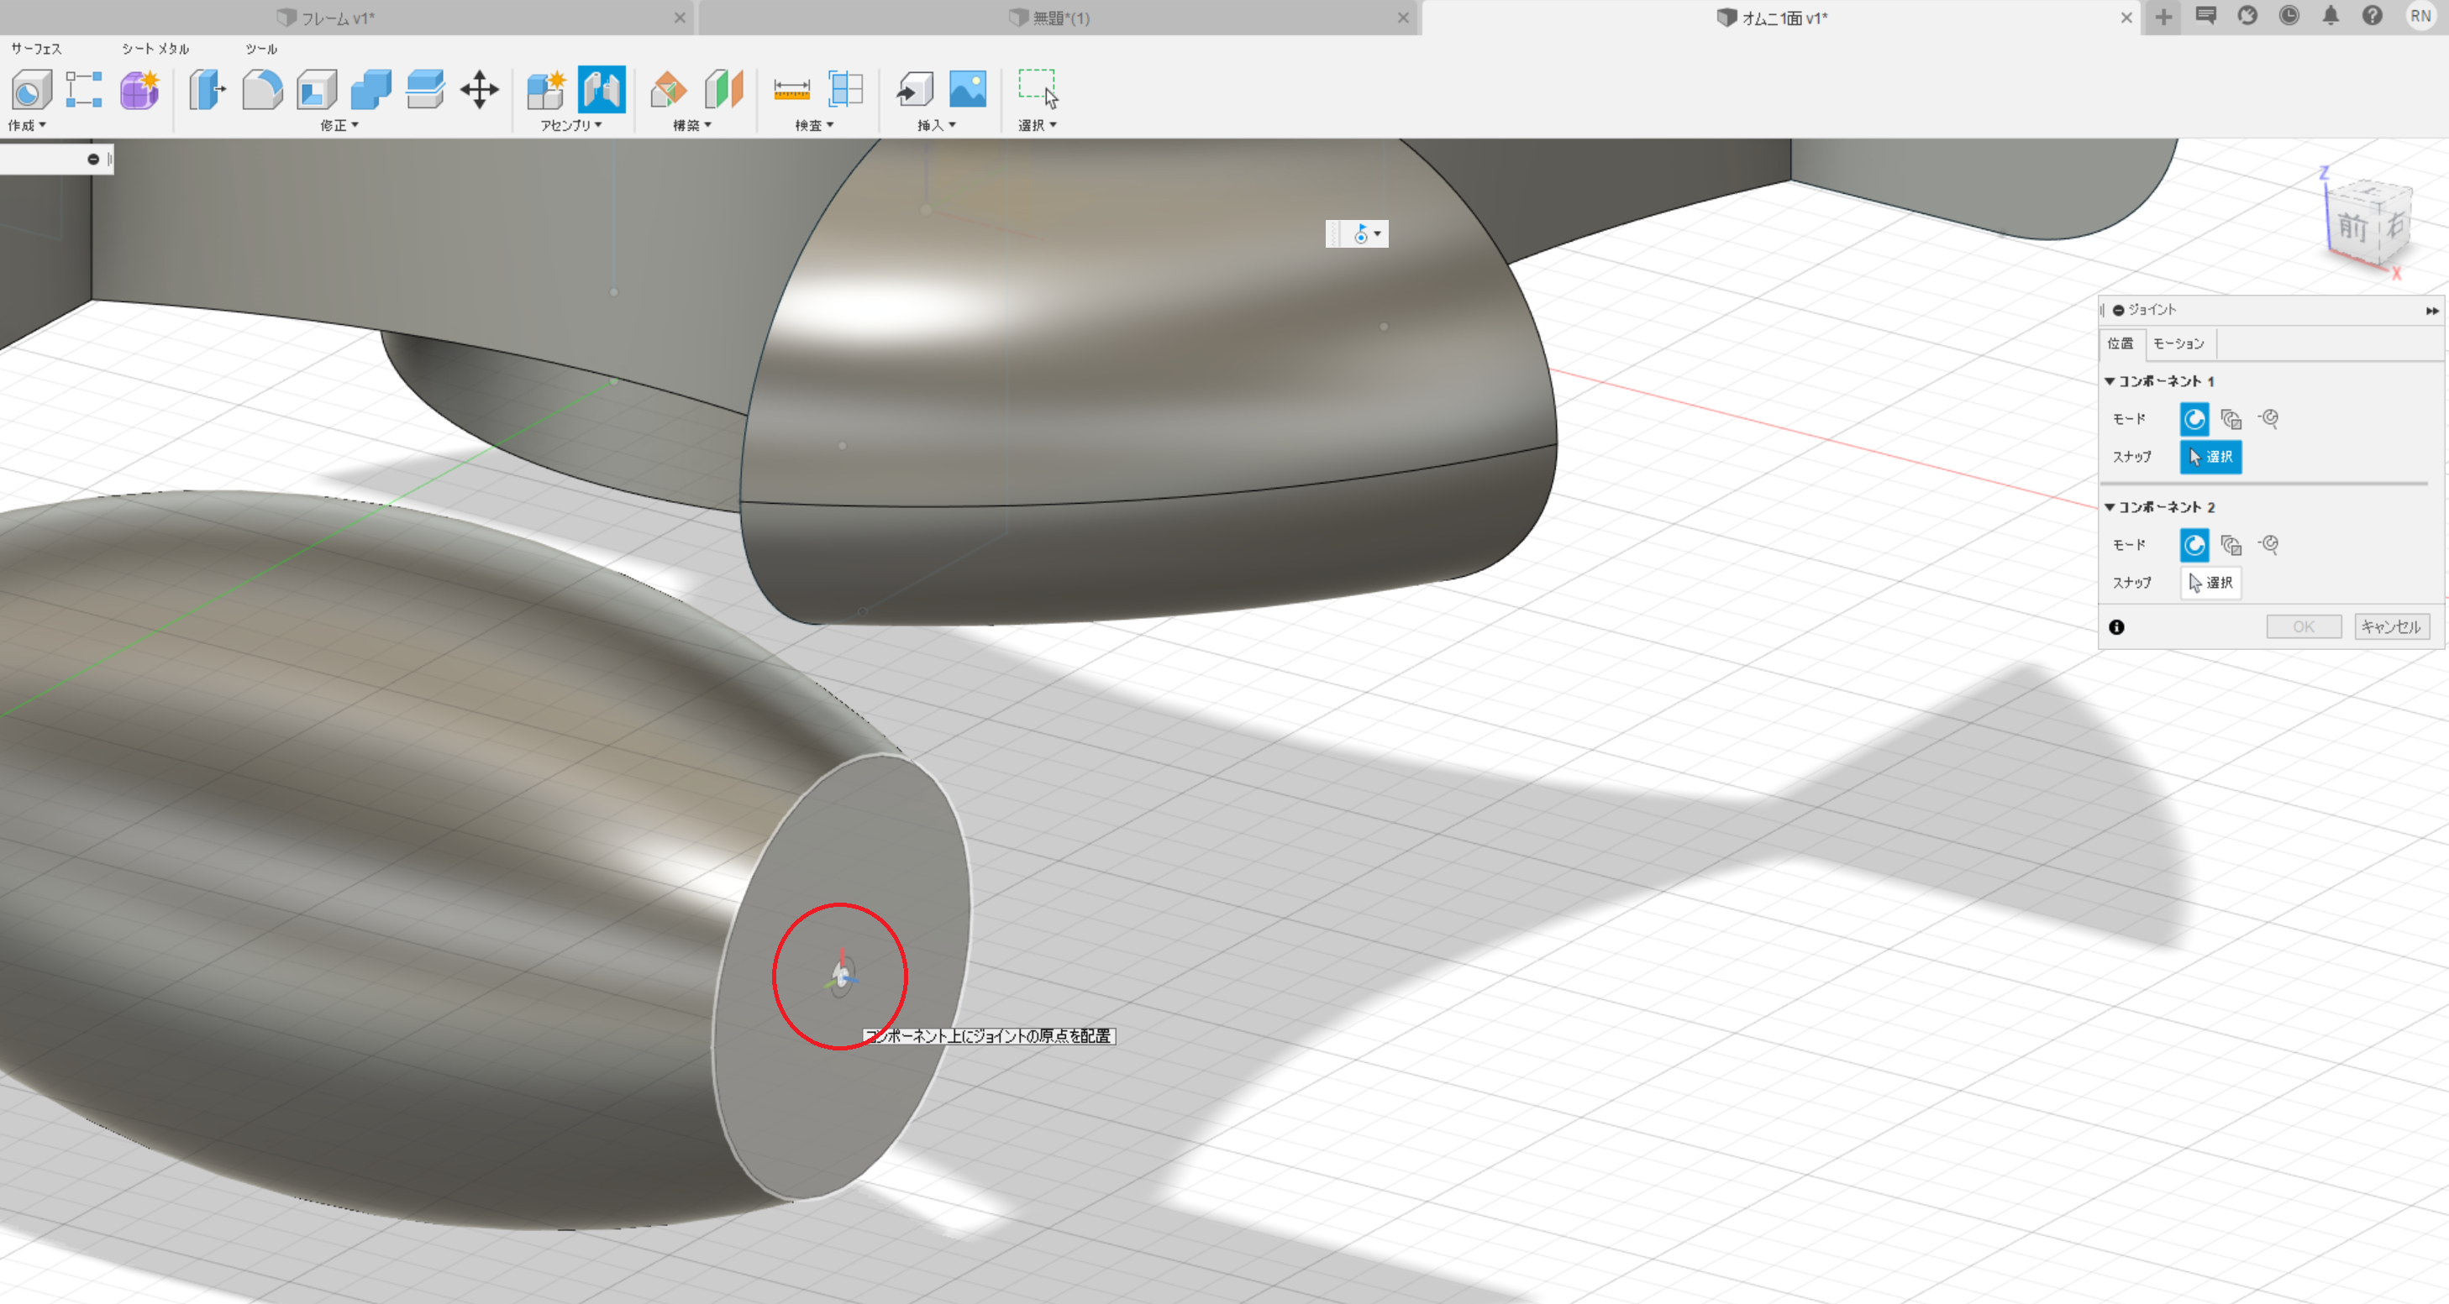Select the Press Pull tool icon
2449x1304 pixels.
(207, 91)
